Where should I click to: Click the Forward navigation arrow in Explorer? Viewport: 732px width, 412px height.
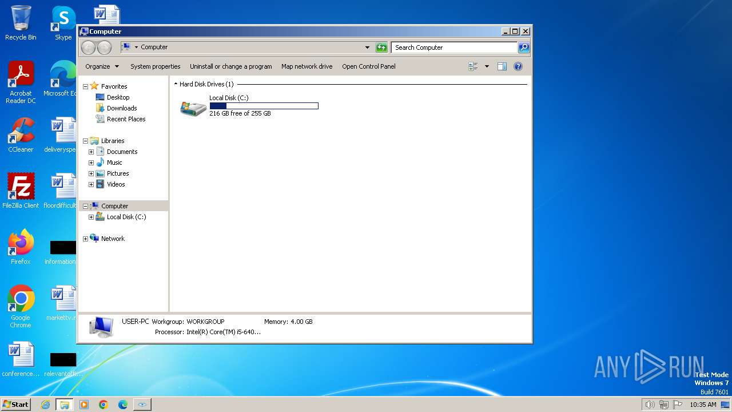[x=104, y=47]
